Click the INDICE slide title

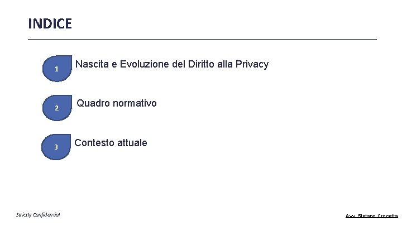click(x=50, y=23)
